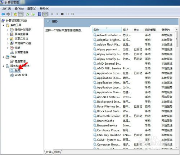Screen dimensions: 180x155
Task: Select the Background Intelligent Transfer row
Action: (x=133, y=102)
